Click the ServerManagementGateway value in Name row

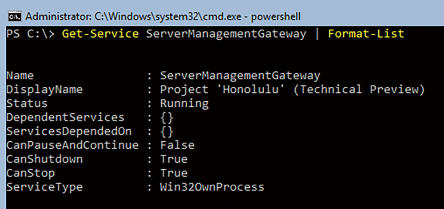(x=240, y=76)
